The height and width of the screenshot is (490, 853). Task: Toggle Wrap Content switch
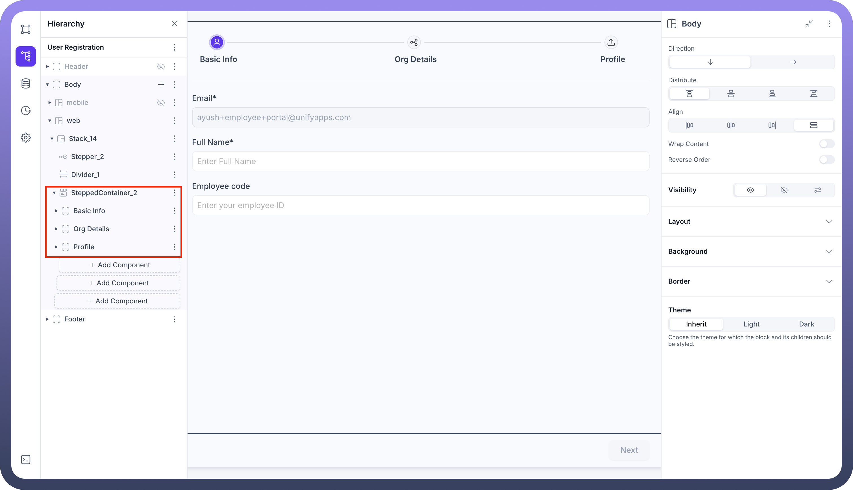tap(826, 144)
